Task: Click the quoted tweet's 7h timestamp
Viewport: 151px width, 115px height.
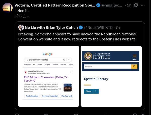Action: [117, 28]
